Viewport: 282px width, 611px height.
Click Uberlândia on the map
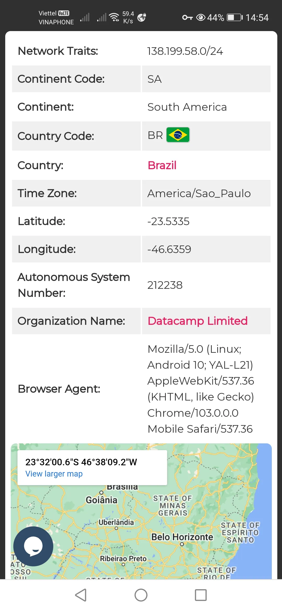(x=116, y=522)
